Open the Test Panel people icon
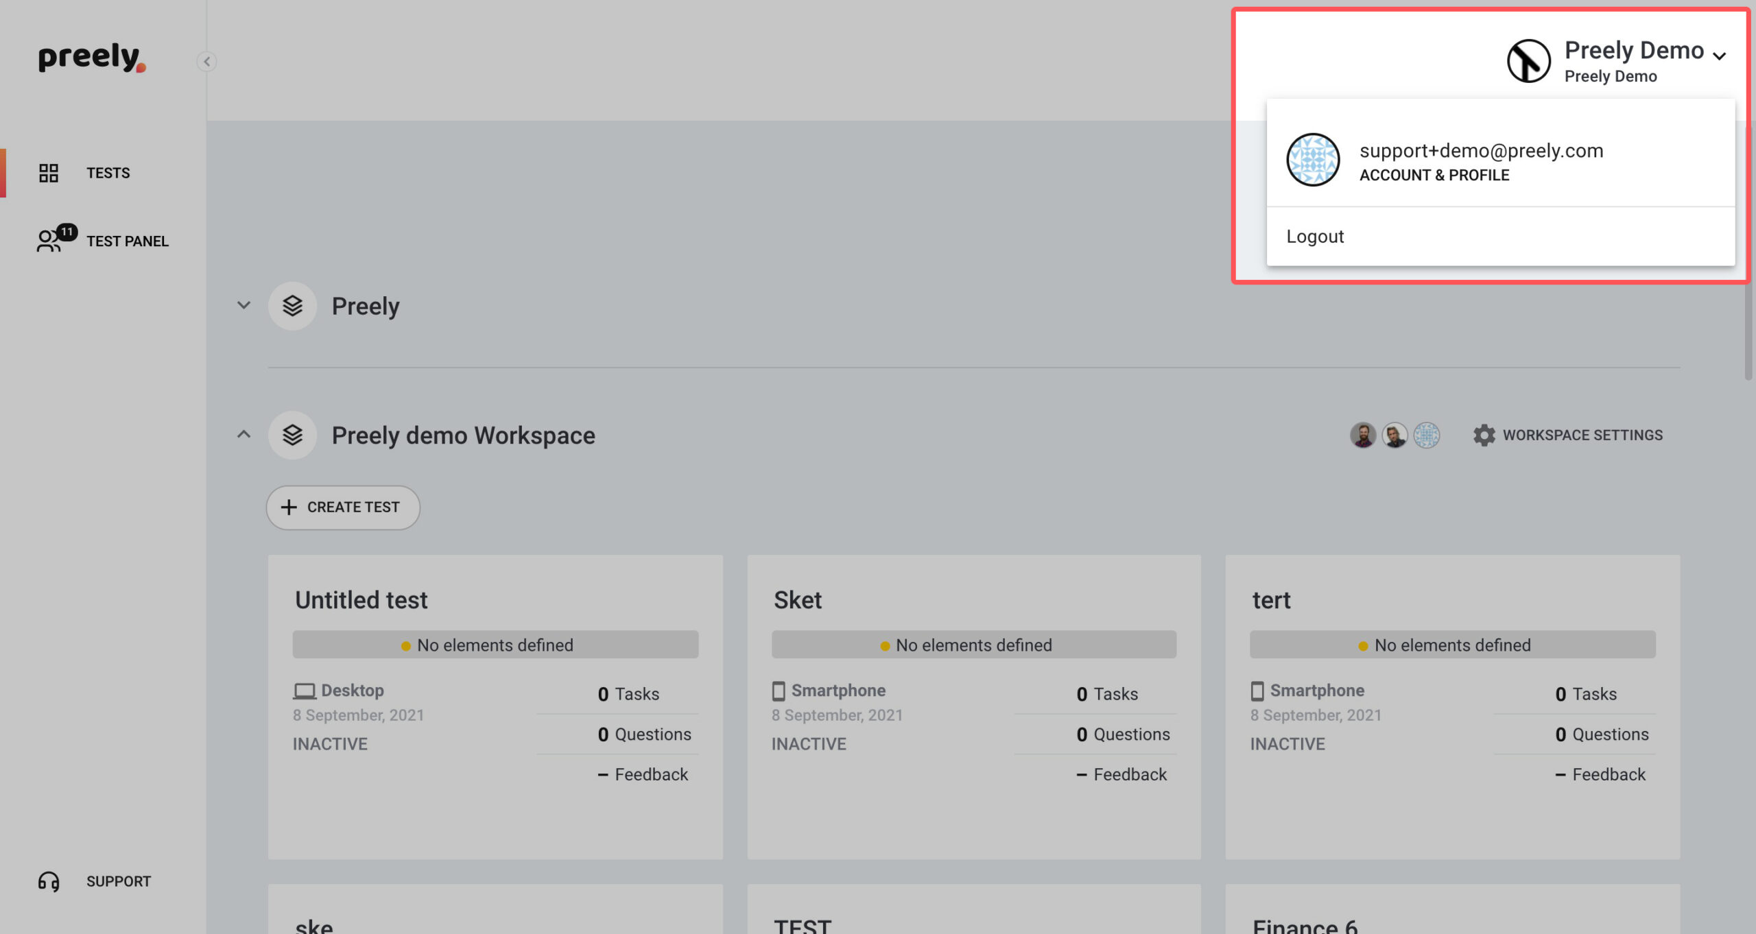 click(x=49, y=241)
